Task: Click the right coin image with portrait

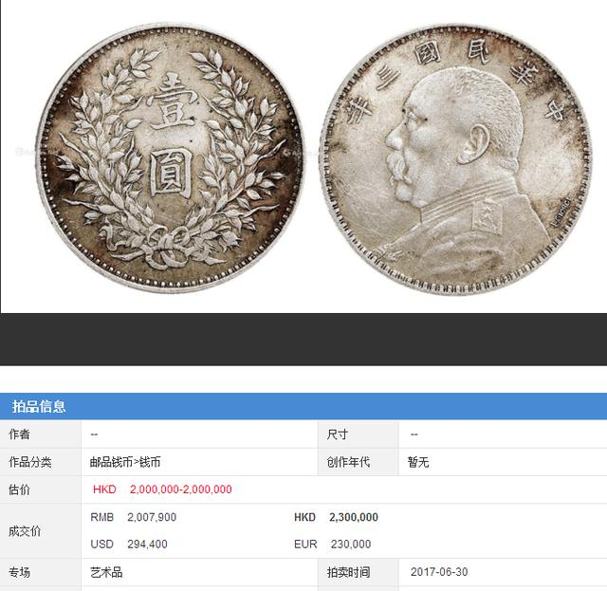Action: point(457,158)
